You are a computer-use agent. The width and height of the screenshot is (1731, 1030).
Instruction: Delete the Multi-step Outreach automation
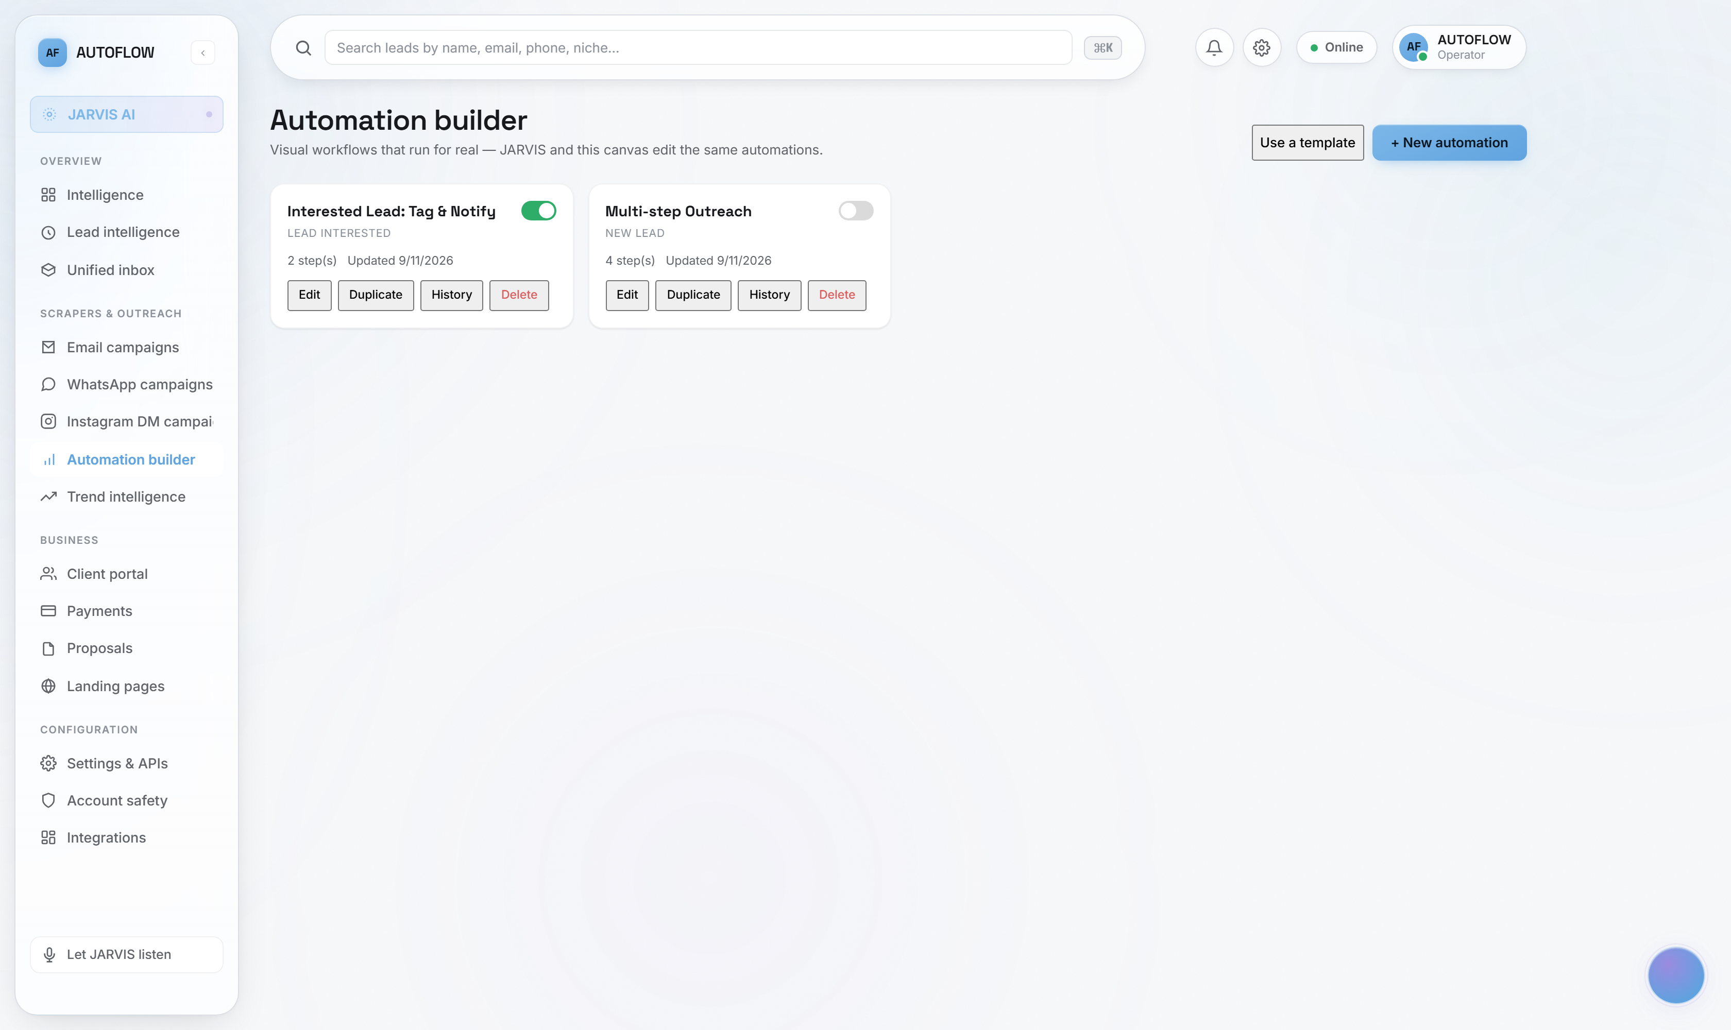(837, 295)
